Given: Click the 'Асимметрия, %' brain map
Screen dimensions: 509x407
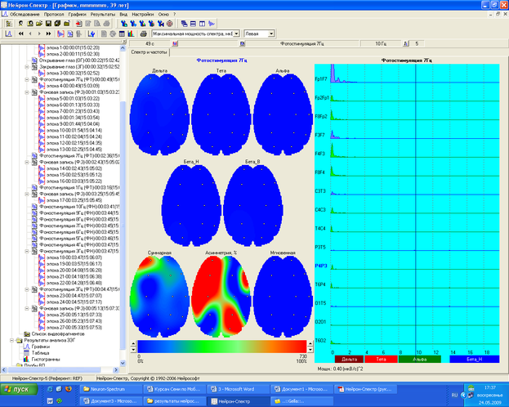Looking at the screenshot, I should click(221, 296).
